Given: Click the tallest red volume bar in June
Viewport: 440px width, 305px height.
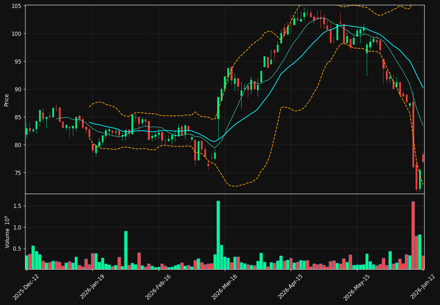Looking at the screenshot, I should [413, 235].
